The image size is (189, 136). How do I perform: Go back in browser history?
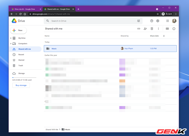pos(12,14)
